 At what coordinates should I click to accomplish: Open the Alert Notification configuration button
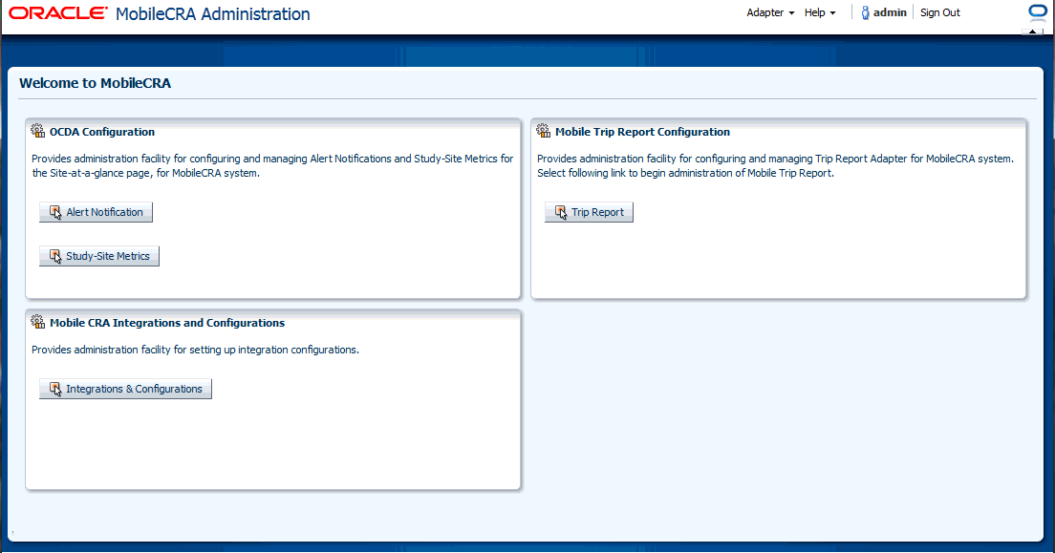97,212
